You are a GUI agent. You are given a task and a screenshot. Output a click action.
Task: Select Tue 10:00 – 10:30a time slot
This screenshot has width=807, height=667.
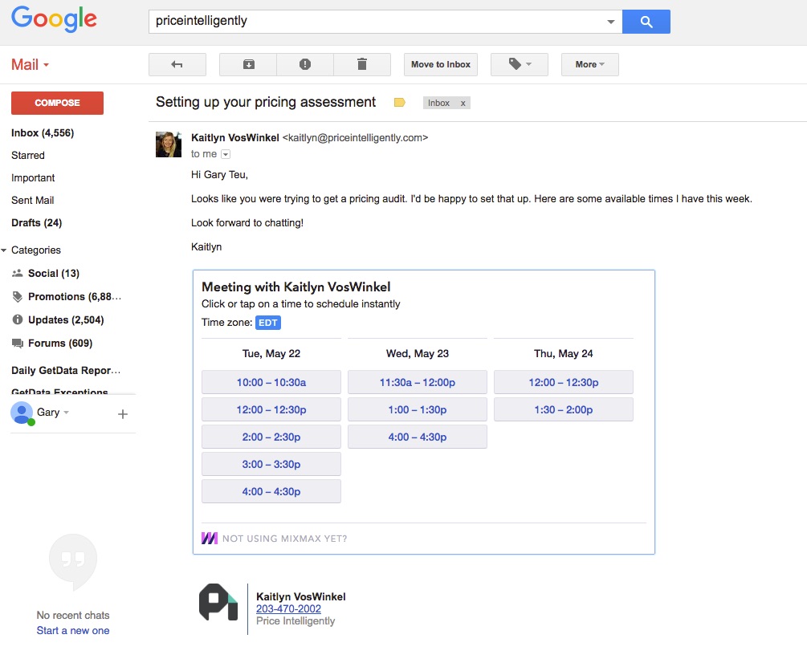pos(271,383)
